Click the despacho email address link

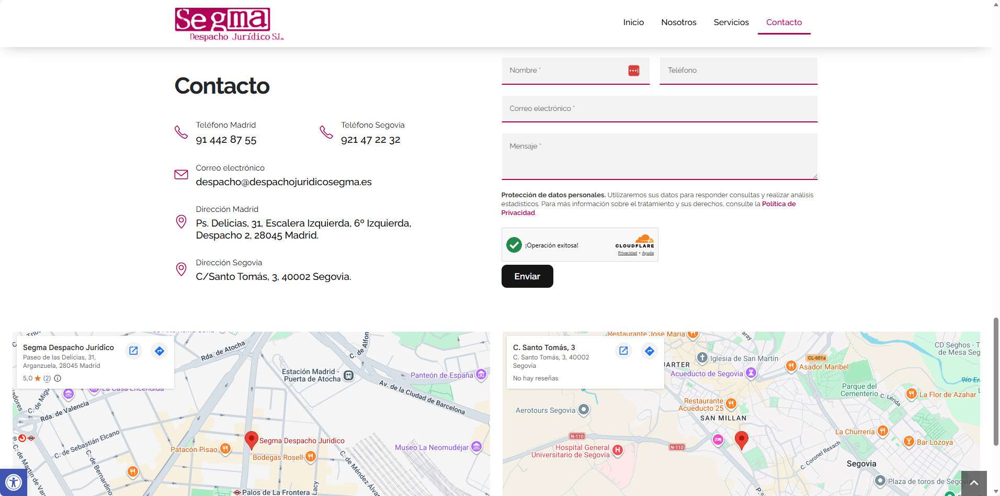click(x=283, y=182)
